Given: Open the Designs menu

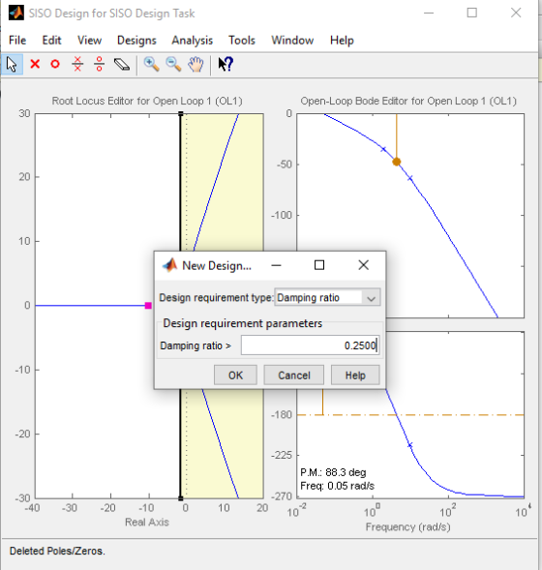Looking at the screenshot, I should (136, 41).
